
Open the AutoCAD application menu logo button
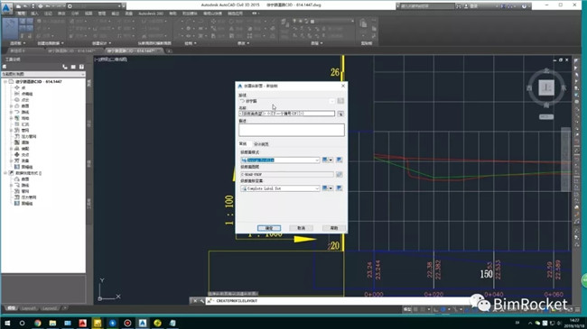point(6,7)
